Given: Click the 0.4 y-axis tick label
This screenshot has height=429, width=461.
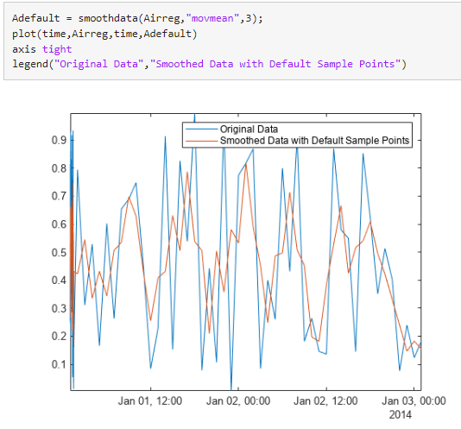Looking at the screenshot, I should click(x=59, y=281).
